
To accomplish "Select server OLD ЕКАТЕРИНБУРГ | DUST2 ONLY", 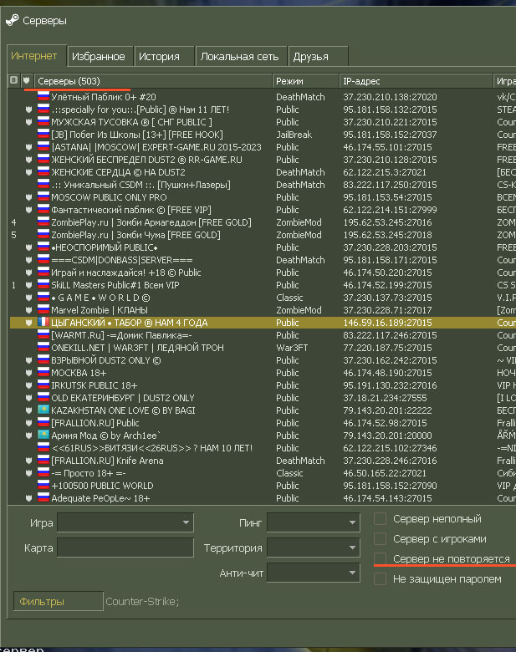I will pyautogui.click(x=123, y=398).
